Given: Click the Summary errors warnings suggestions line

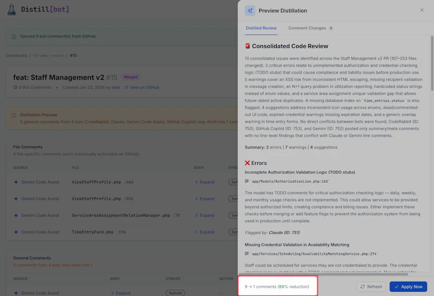Looking at the screenshot, I should [291, 147].
